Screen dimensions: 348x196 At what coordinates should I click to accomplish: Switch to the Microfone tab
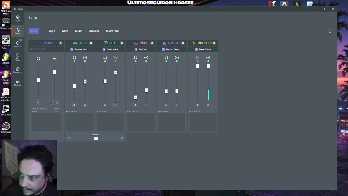[113, 31]
